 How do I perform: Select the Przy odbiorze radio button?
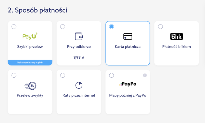tap(63, 27)
